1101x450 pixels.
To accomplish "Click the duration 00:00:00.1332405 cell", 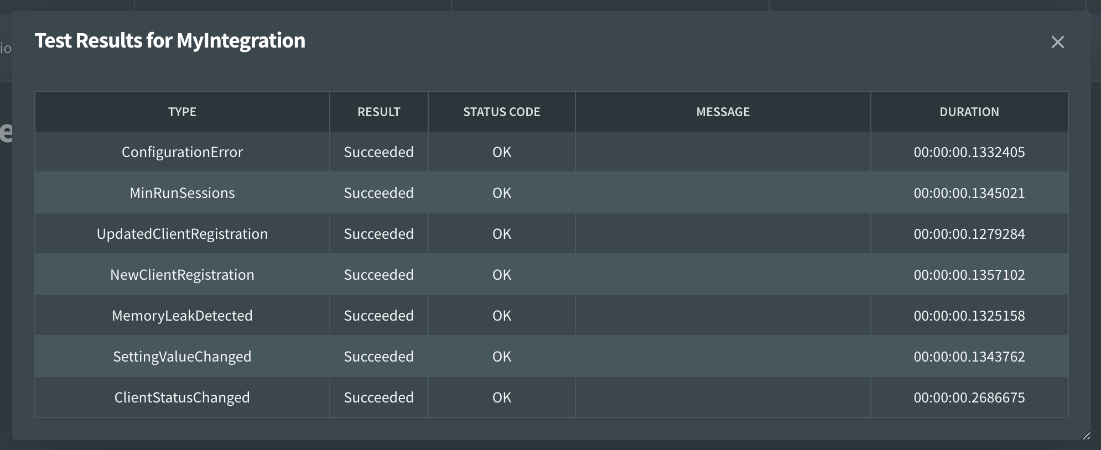I will (x=969, y=152).
